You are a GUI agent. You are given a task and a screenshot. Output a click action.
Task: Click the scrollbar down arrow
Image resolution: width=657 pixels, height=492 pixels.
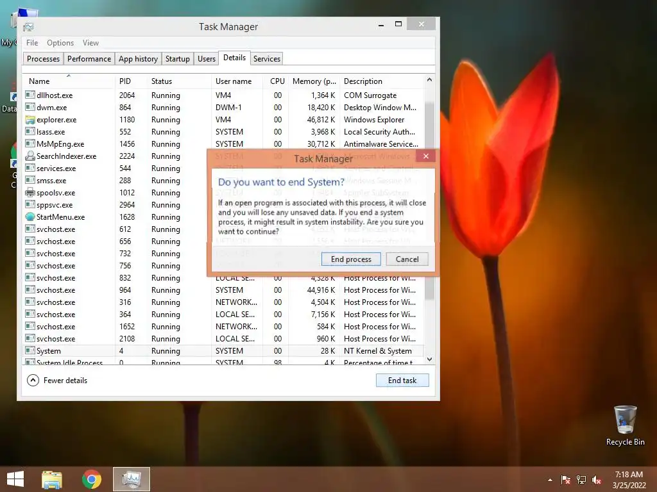coord(429,359)
